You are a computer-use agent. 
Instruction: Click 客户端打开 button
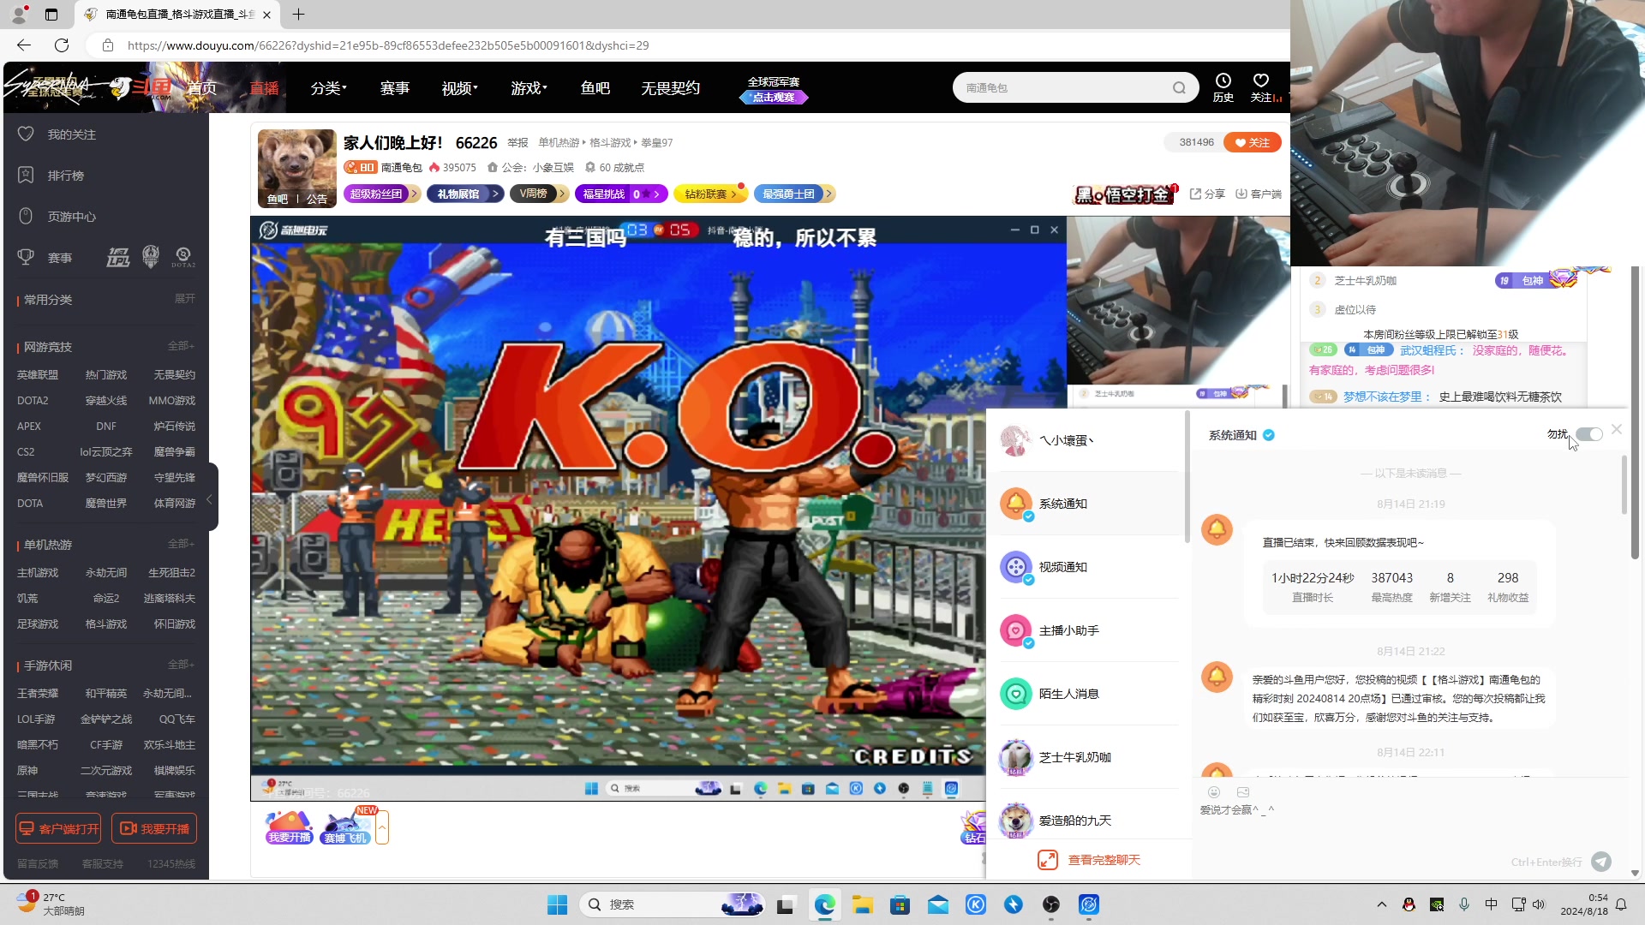click(58, 829)
